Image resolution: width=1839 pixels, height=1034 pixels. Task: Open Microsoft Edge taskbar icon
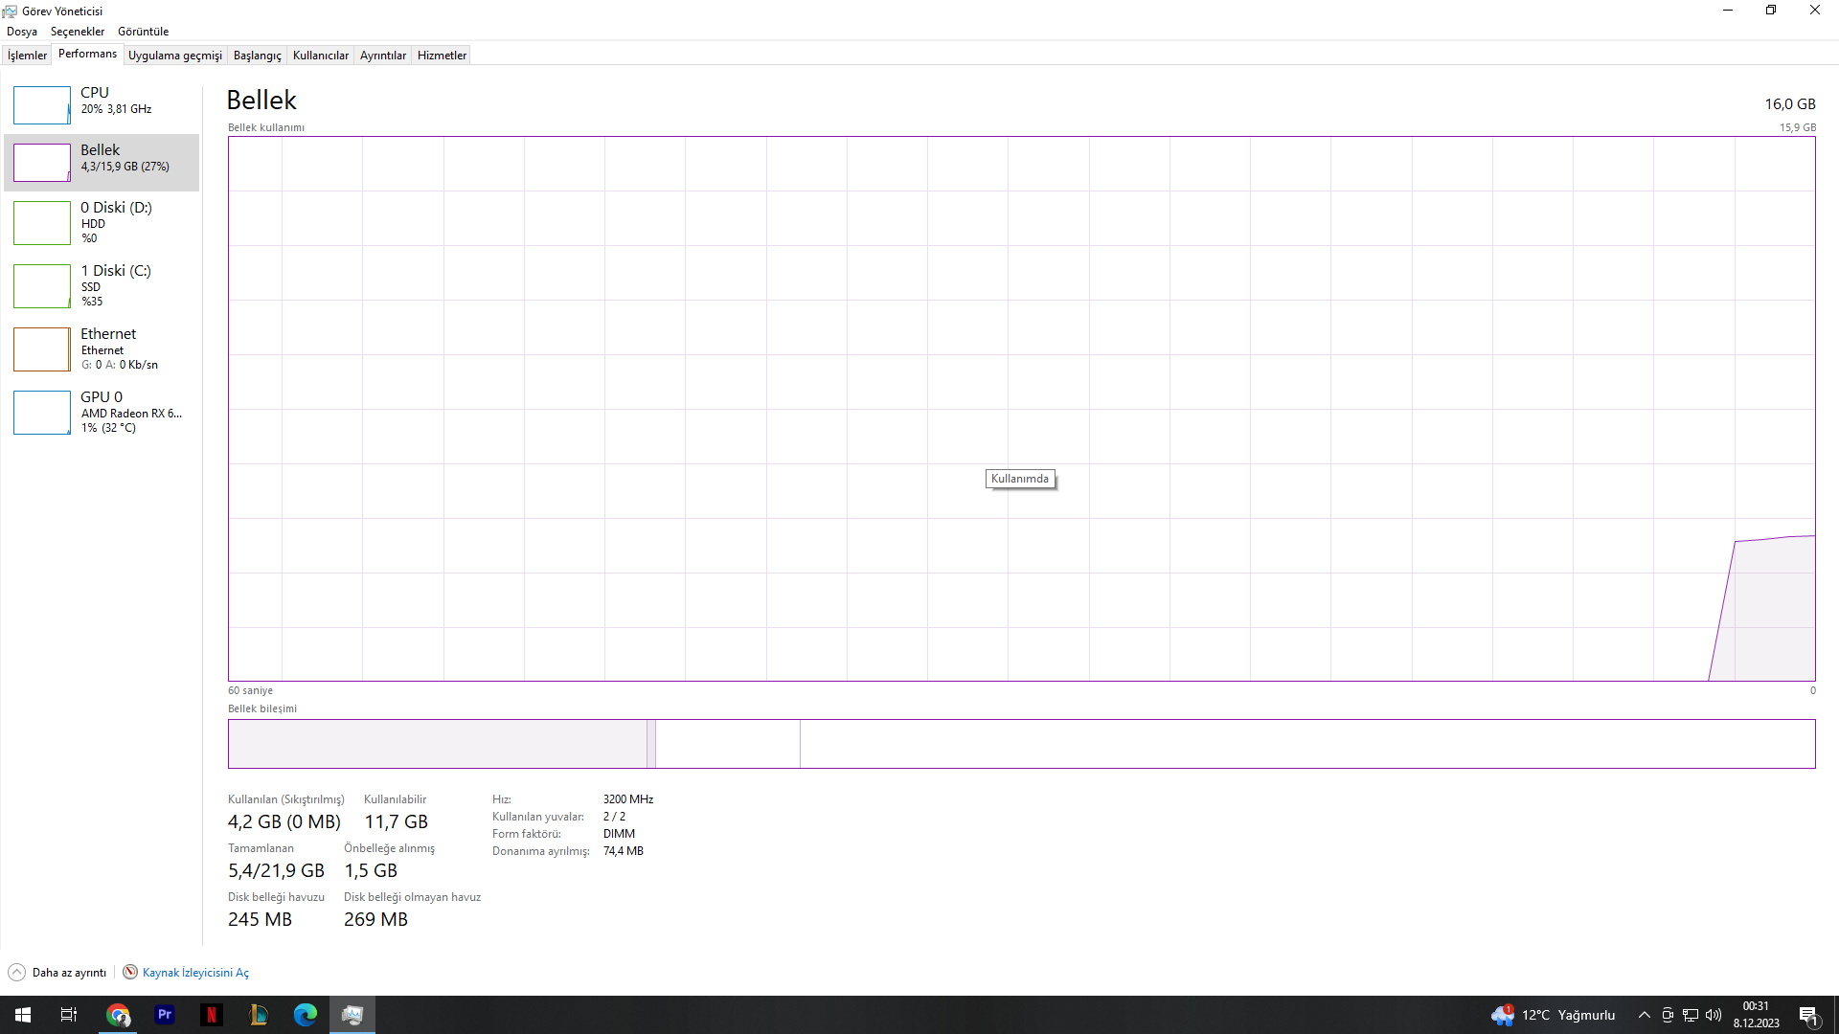click(306, 1015)
